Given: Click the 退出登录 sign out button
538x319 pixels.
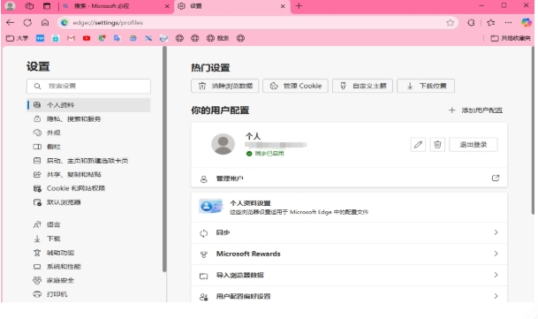Looking at the screenshot, I should (x=474, y=145).
